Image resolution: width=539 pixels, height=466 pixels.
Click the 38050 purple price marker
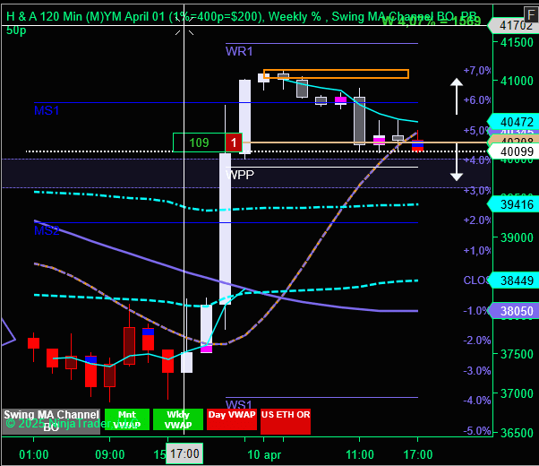514,311
